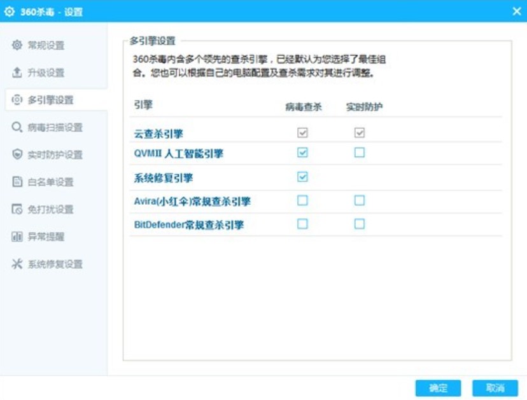The height and width of the screenshot is (400, 527).
Task: Enable BitDefender 实时防护 checkbox
Action: click(360, 224)
